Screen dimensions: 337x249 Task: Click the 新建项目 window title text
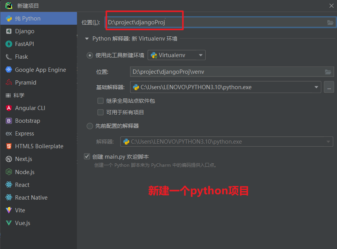[x=28, y=6]
